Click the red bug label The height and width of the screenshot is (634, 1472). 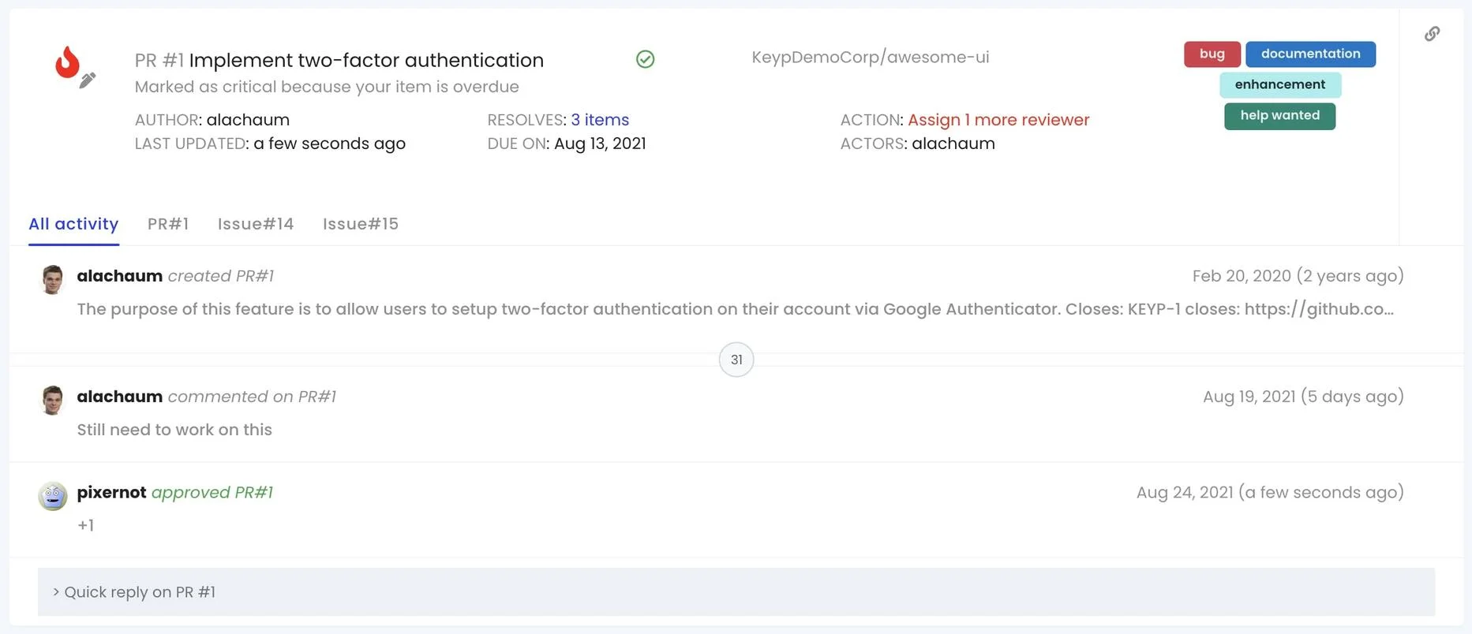coord(1212,54)
